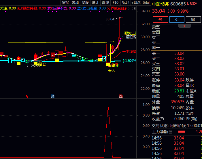Click the 外盘 value 350675
The height and width of the screenshot is (159, 202).
(x=178, y=102)
